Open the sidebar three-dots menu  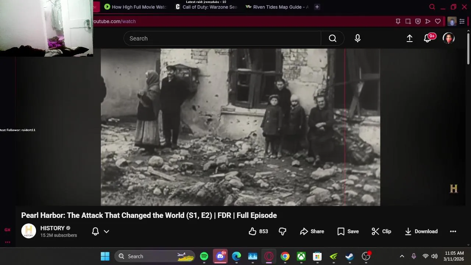(7, 242)
